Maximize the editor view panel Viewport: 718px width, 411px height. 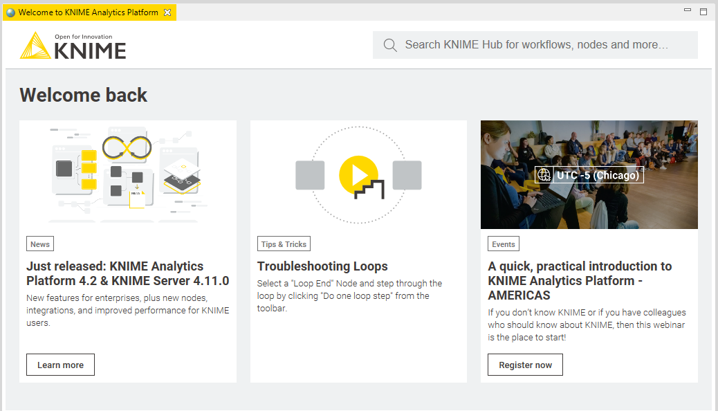(703, 12)
